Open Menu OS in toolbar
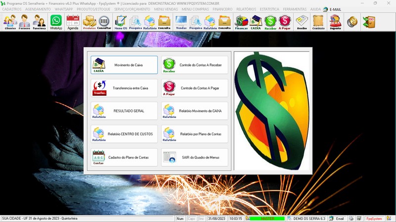 tap(120, 22)
